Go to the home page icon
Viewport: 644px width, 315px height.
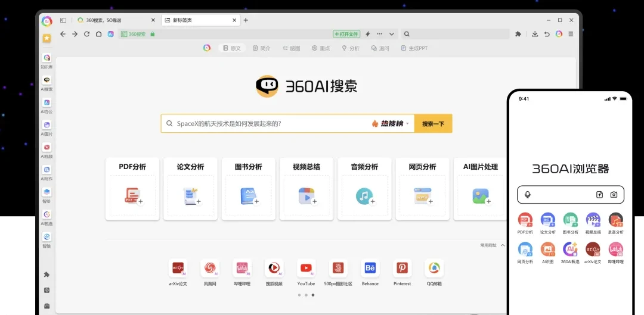point(98,34)
